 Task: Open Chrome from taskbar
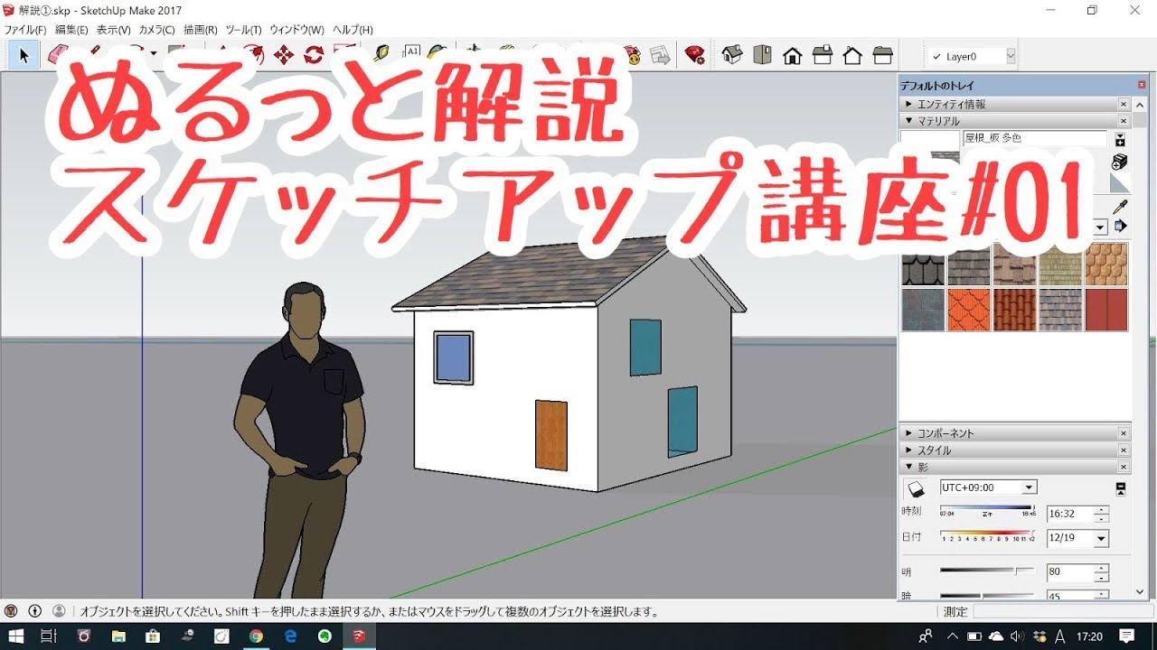point(256,636)
